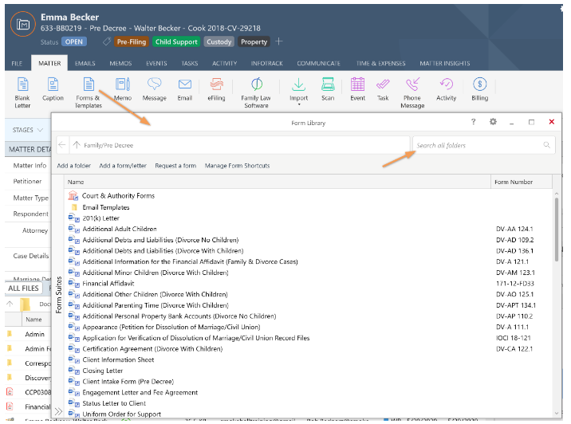Open the Memos tab
Viewport: 571px width, 424px height.
pyautogui.click(x=120, y=63)
